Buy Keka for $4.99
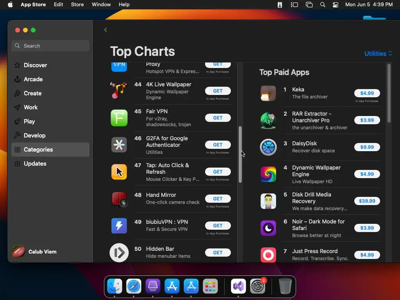This screenshot has height=300, width=400. point(367,93)
